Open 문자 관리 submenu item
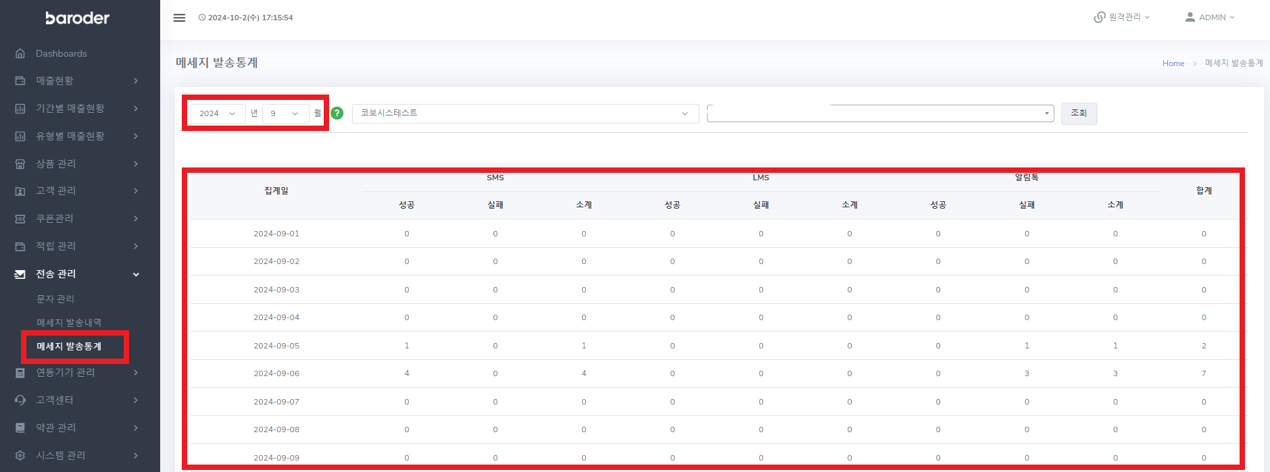The width and height of the screenshot is (1270, 472). click(55, 298)
